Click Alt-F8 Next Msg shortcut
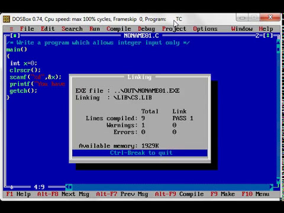The height and width of the screenshot is (213, 284). pyautogui.click(x=63, y=194)
